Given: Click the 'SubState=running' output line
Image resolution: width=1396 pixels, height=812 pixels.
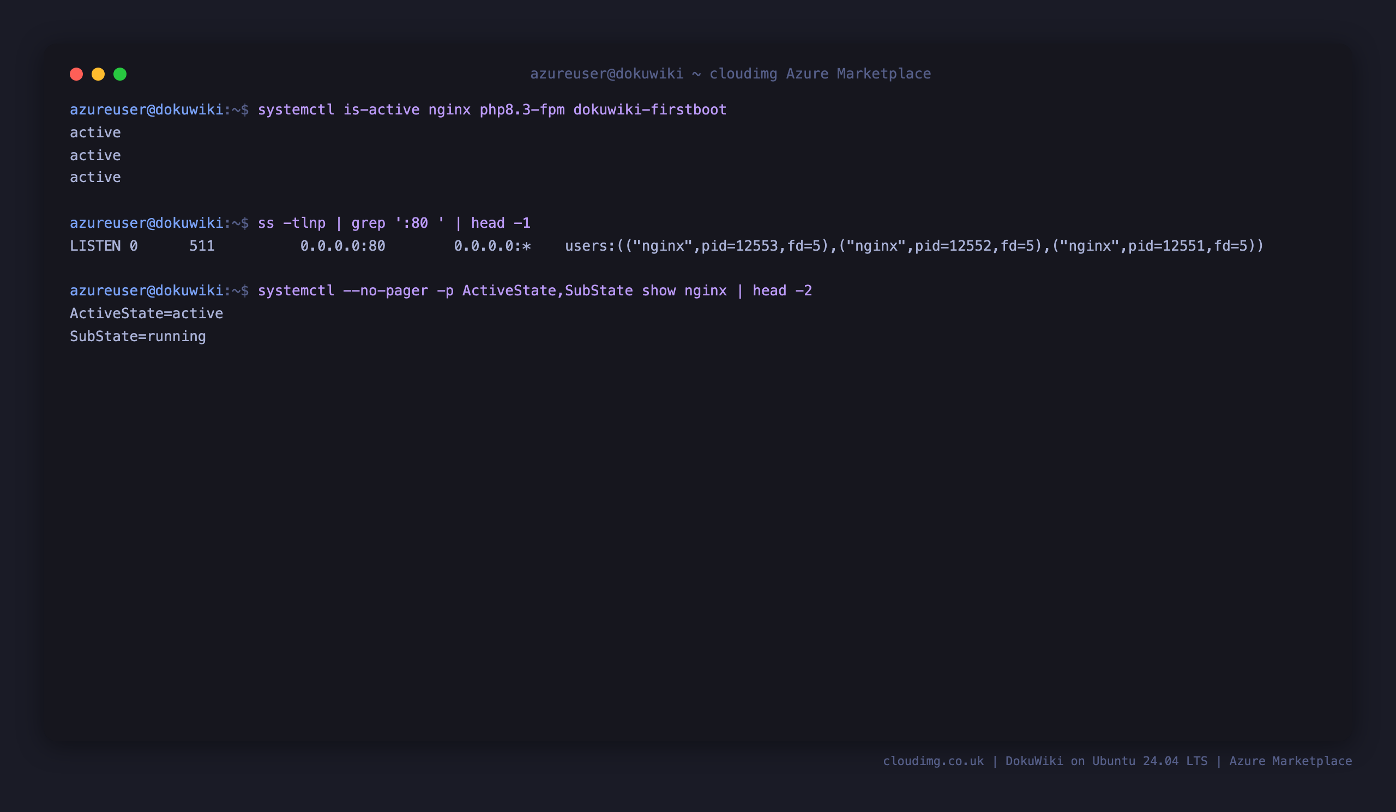Looking at the screenshot, I should (138, 336).
